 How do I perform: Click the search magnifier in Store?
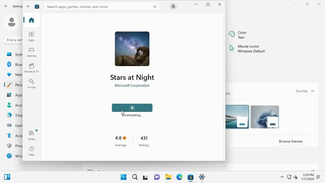click(155, 7)
